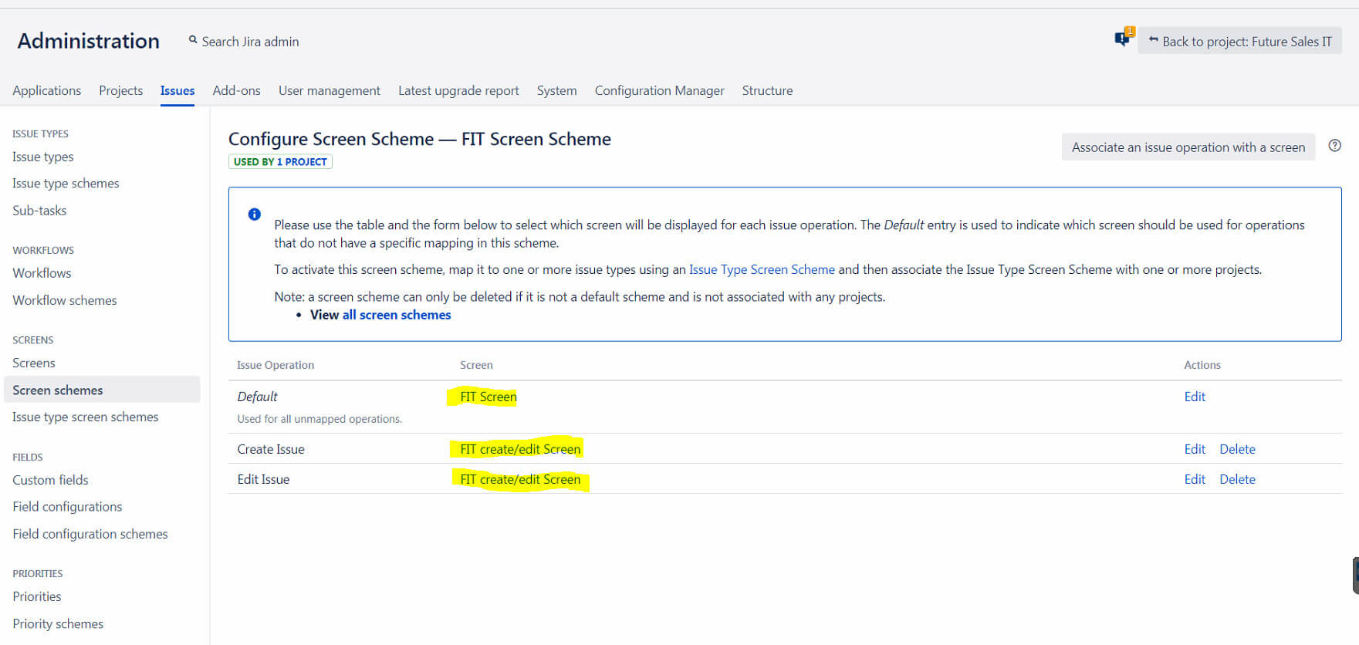Delete the Create Issue operation mapping
1359x645 pixels.
tap(1236, 449)
